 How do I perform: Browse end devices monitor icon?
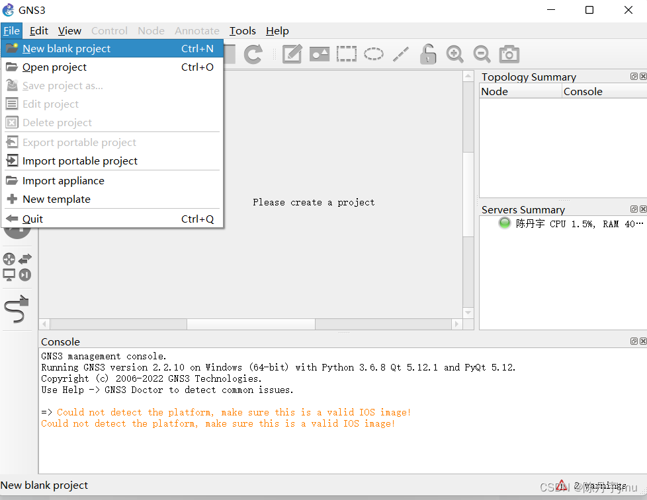(9, 275)
